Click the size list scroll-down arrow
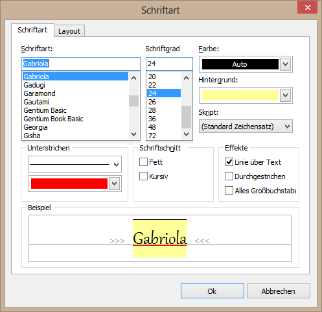 tap(186, 134)
